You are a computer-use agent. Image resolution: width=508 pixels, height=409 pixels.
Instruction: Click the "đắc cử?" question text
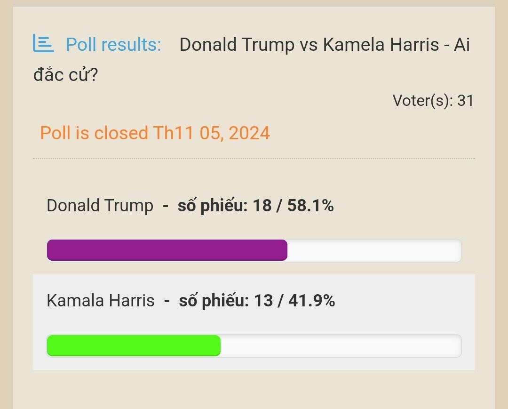(x=65, y=74)
